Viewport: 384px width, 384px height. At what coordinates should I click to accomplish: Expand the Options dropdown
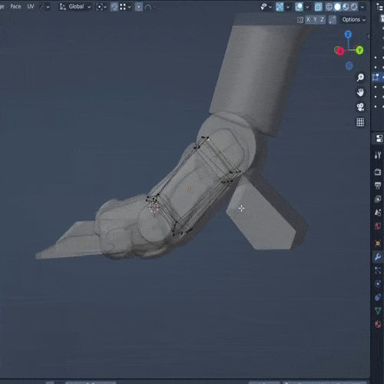pos(354,20)
